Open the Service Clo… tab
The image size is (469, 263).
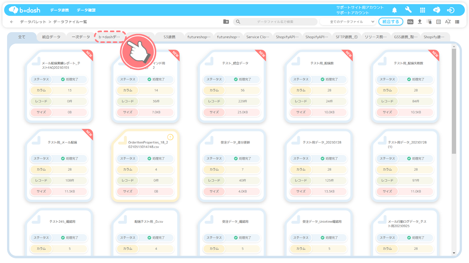(258, 37)
